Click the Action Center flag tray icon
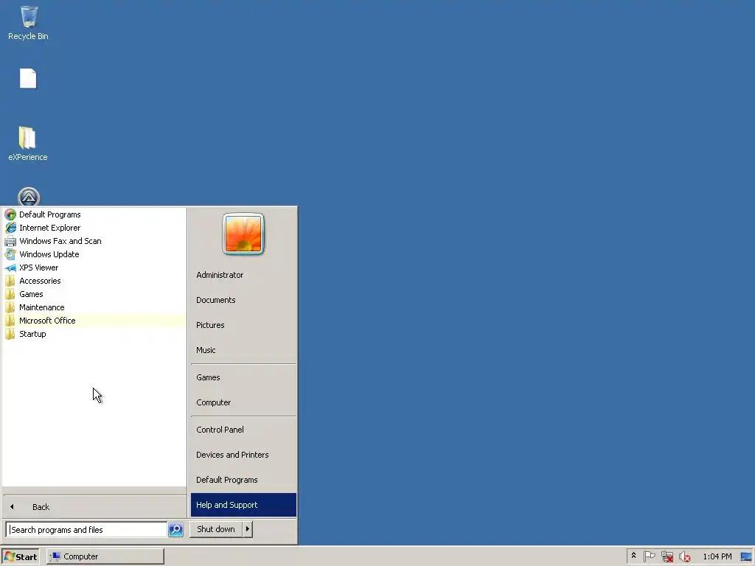The height and width of the screenshot is (566, 755). [649, 556]
